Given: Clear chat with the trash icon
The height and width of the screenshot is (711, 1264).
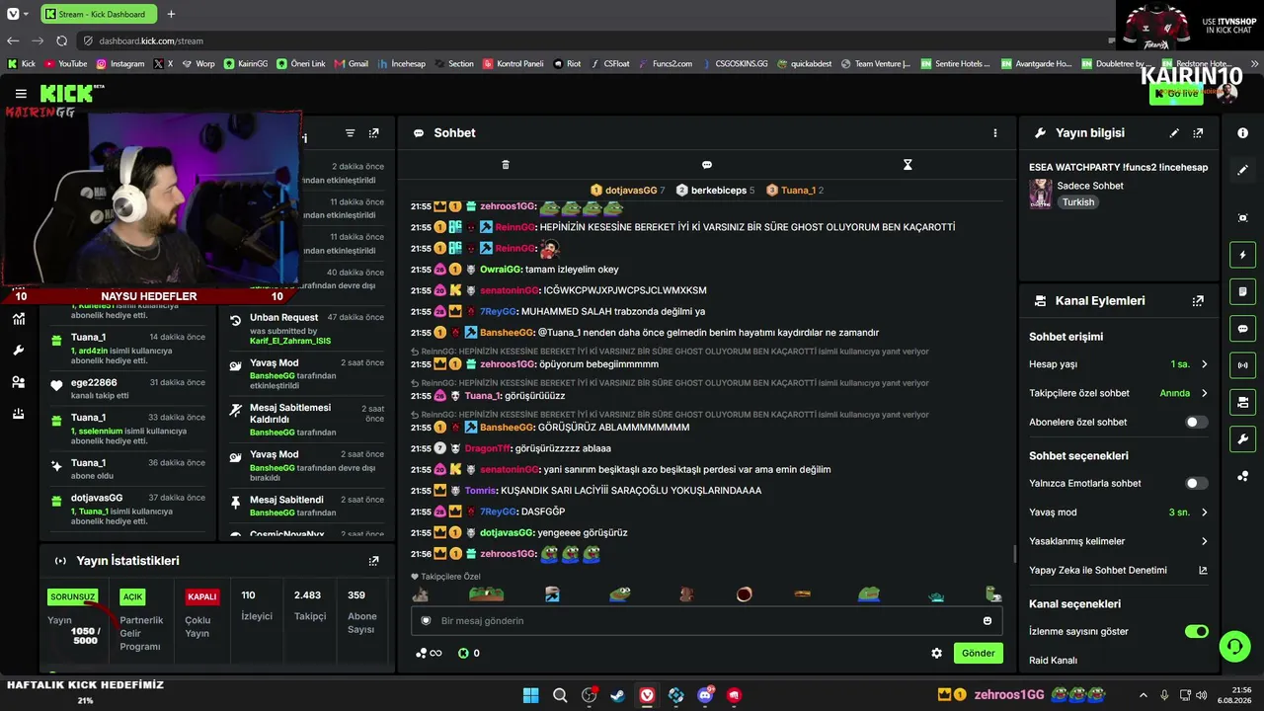Looking at the screenshot, I should (x=506, y=165).
